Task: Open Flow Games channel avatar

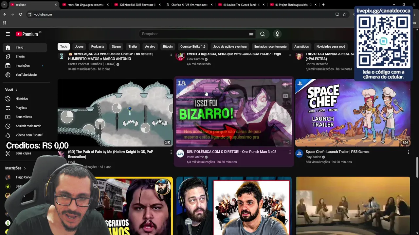Action: (180, 56)
